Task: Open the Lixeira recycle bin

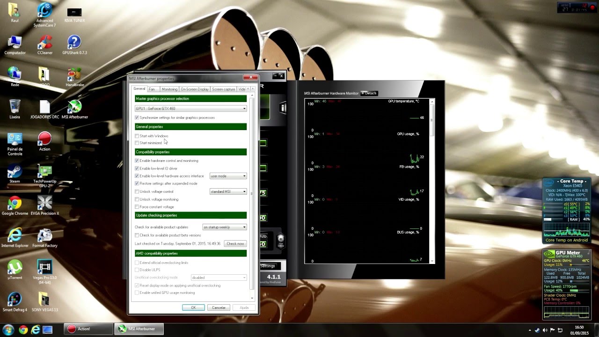Action: (x=15, y=109)
